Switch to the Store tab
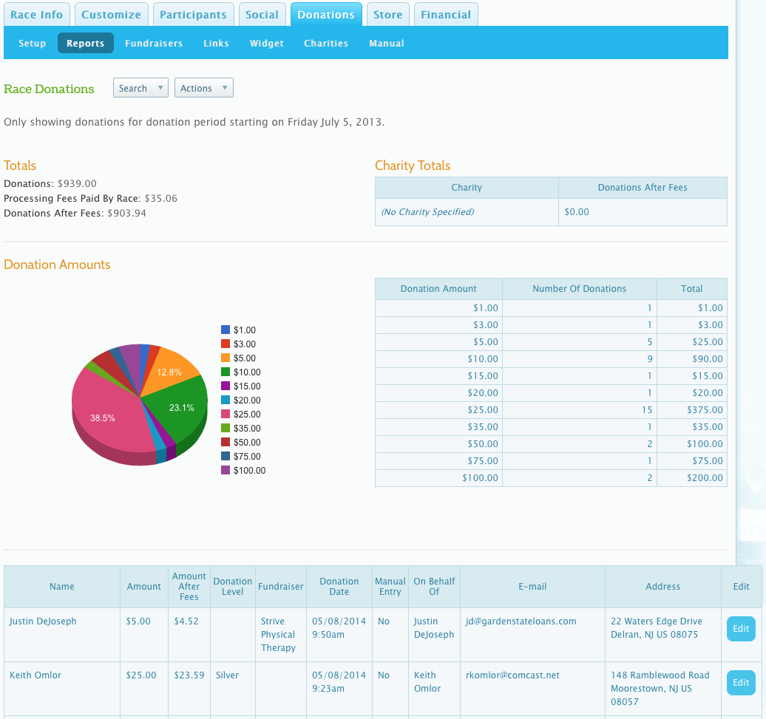Screen dimensions: 766x719 coord(387,14)
